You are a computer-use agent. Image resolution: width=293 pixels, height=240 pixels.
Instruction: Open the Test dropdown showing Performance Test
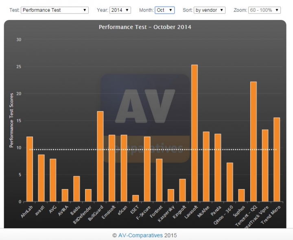tap(55, 10)
